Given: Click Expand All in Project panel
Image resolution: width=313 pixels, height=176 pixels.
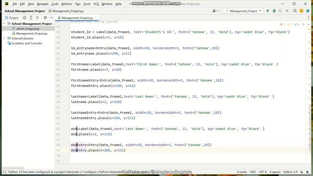Looking at the screenshot, I should (31, 18).
